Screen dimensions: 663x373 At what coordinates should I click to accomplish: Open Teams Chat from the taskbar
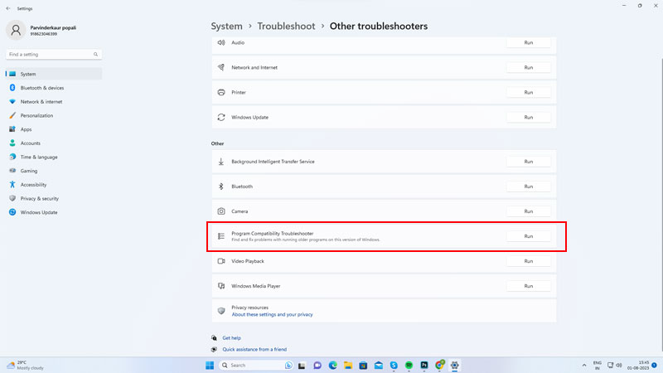pyautogui.click(x=317, y=366)
